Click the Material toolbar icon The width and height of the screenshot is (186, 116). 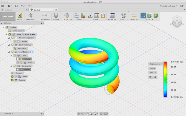[x=31, y=15]
